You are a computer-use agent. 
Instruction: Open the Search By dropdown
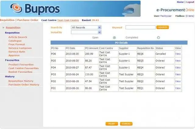coord(86,27)
